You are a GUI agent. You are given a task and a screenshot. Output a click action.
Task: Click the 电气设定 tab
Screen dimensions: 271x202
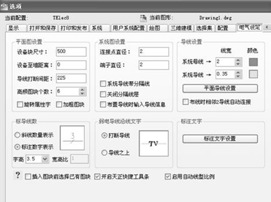point(249,27)
